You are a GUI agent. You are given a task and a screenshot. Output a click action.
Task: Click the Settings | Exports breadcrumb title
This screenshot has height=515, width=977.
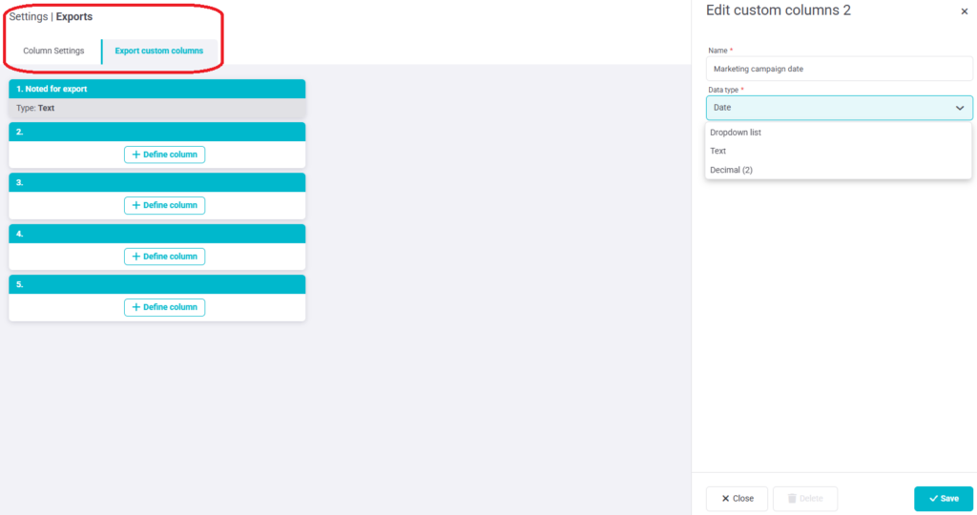point(52,17)
